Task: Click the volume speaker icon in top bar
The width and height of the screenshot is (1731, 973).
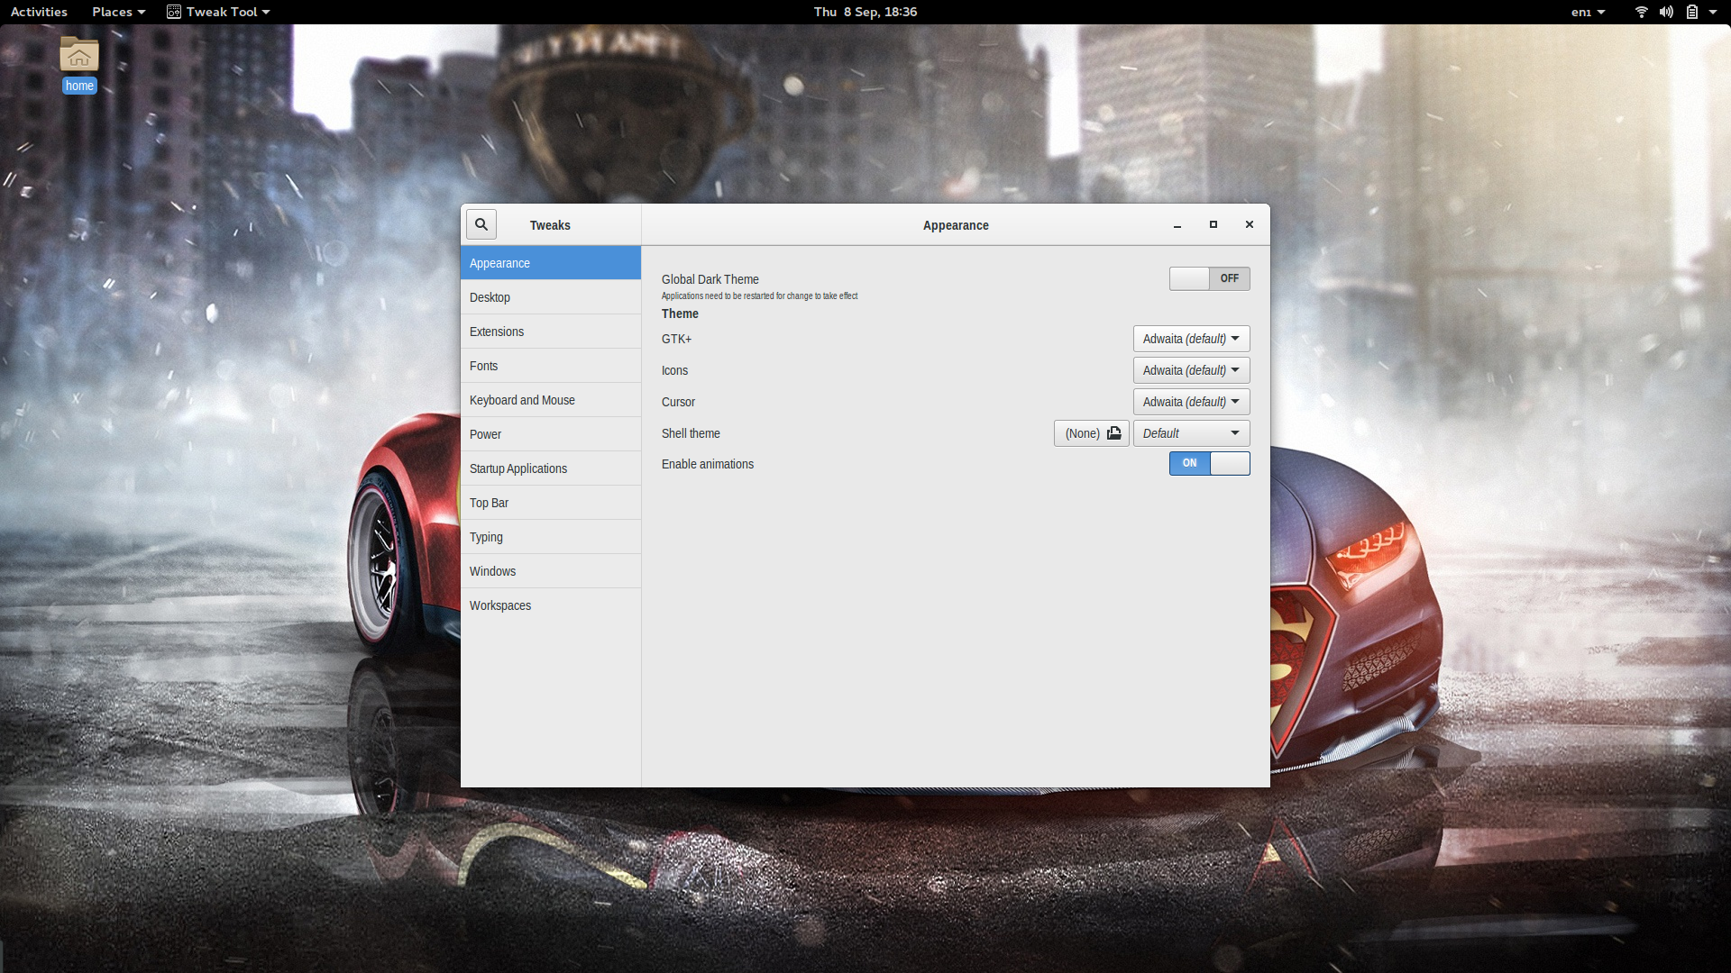Action: (x=1666, y=12)
